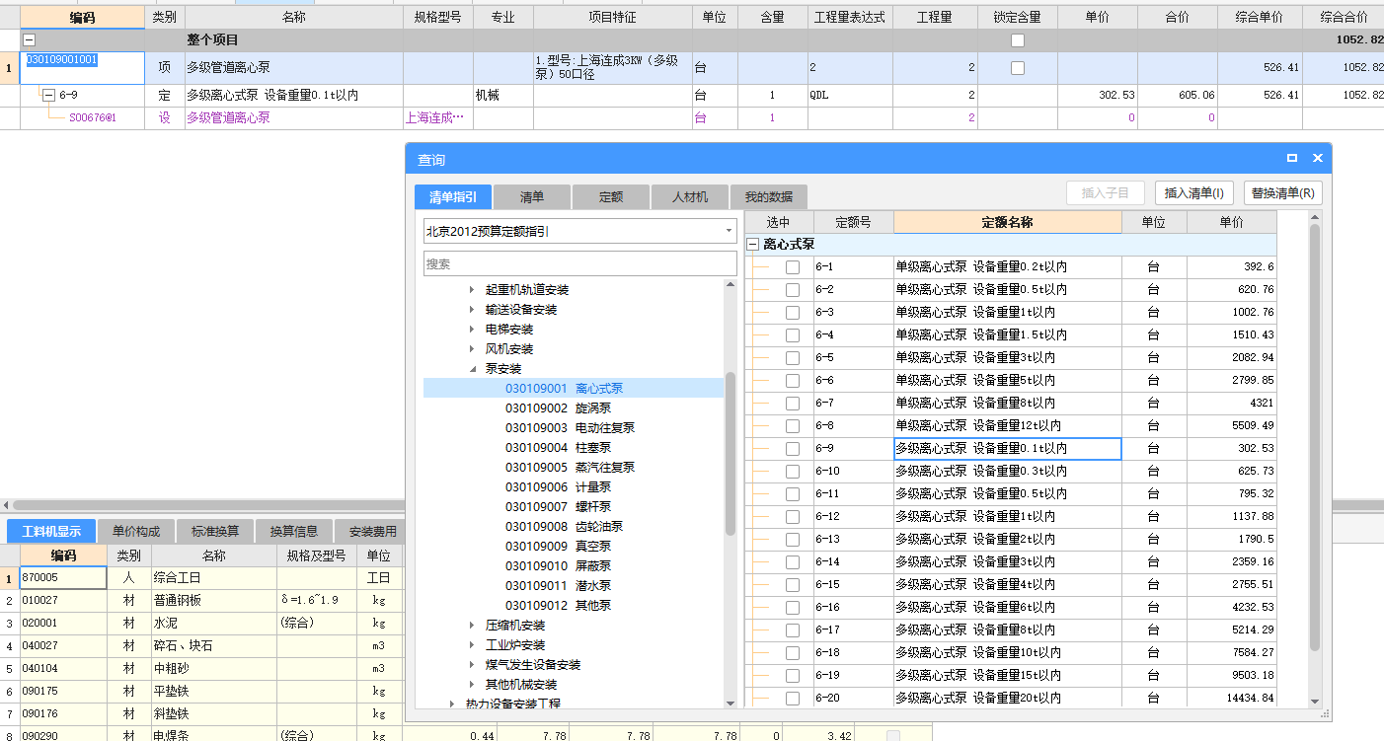This screenshot has width=1384, height=741.
Task: Switch to the 我的数据 tab
Action: (769, 196)
